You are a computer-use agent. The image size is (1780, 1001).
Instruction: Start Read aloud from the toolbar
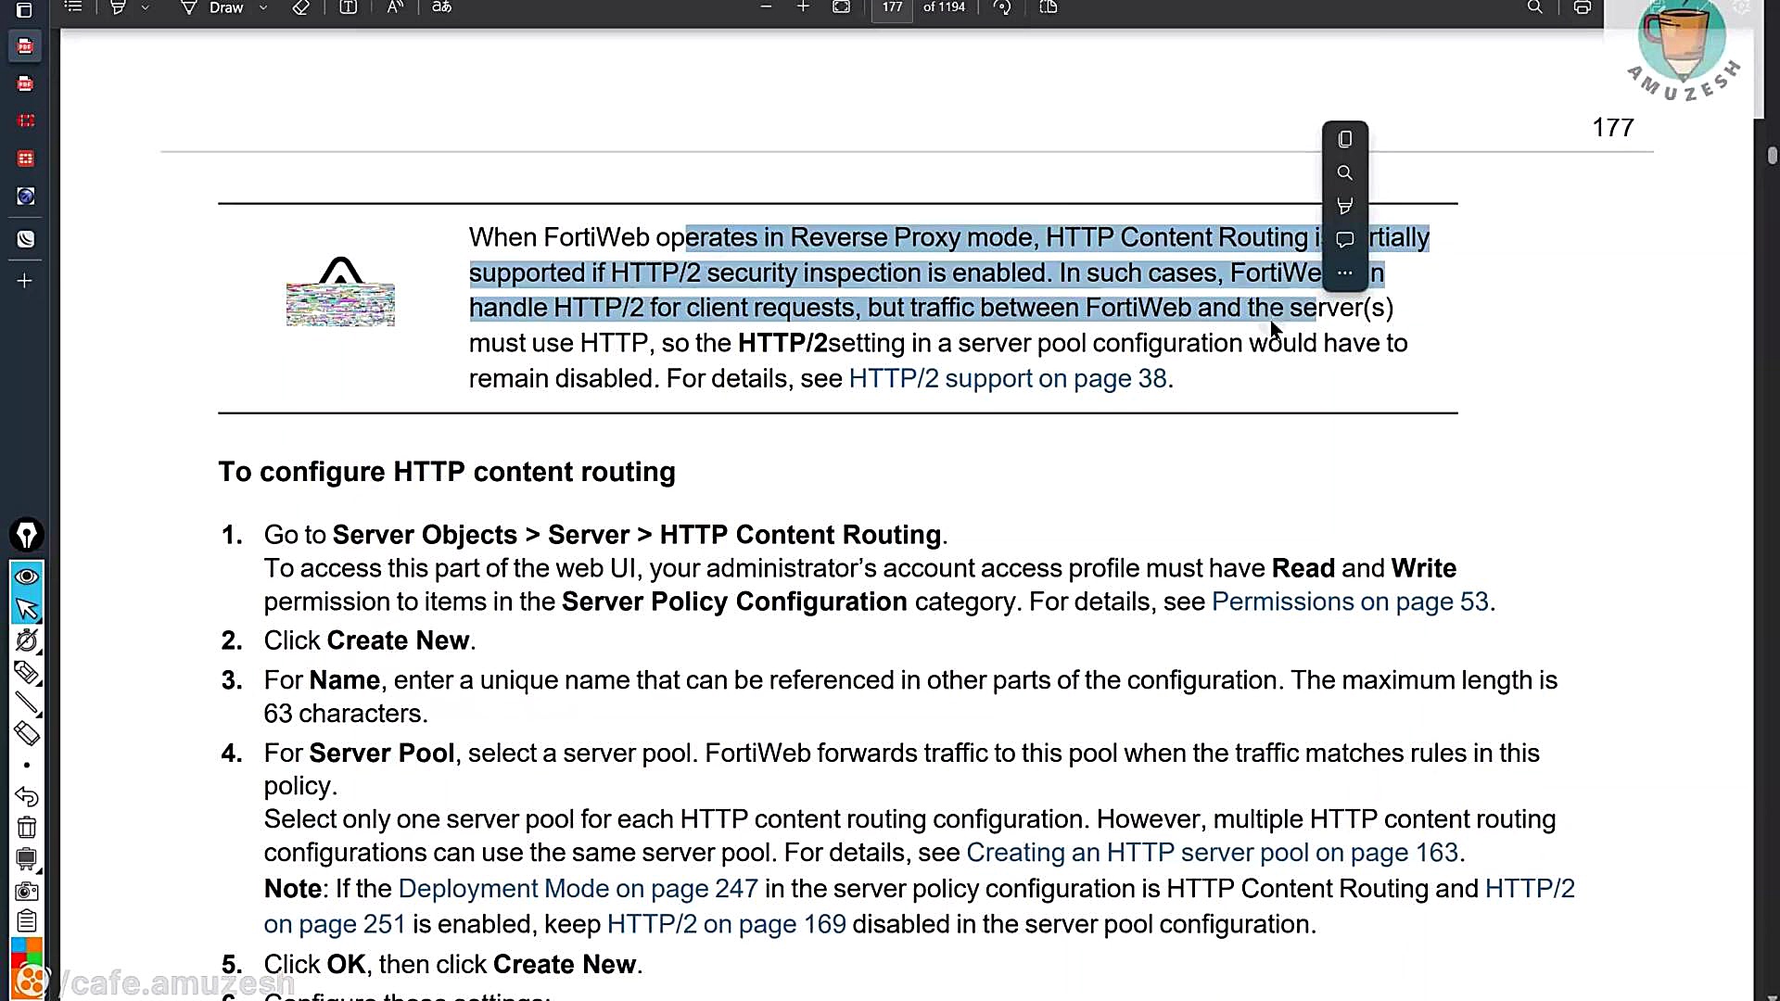395,7
